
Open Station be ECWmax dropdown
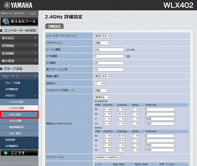pos(121,136)
